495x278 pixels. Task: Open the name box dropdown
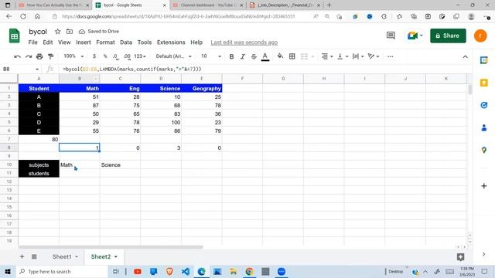click(37, 69)
